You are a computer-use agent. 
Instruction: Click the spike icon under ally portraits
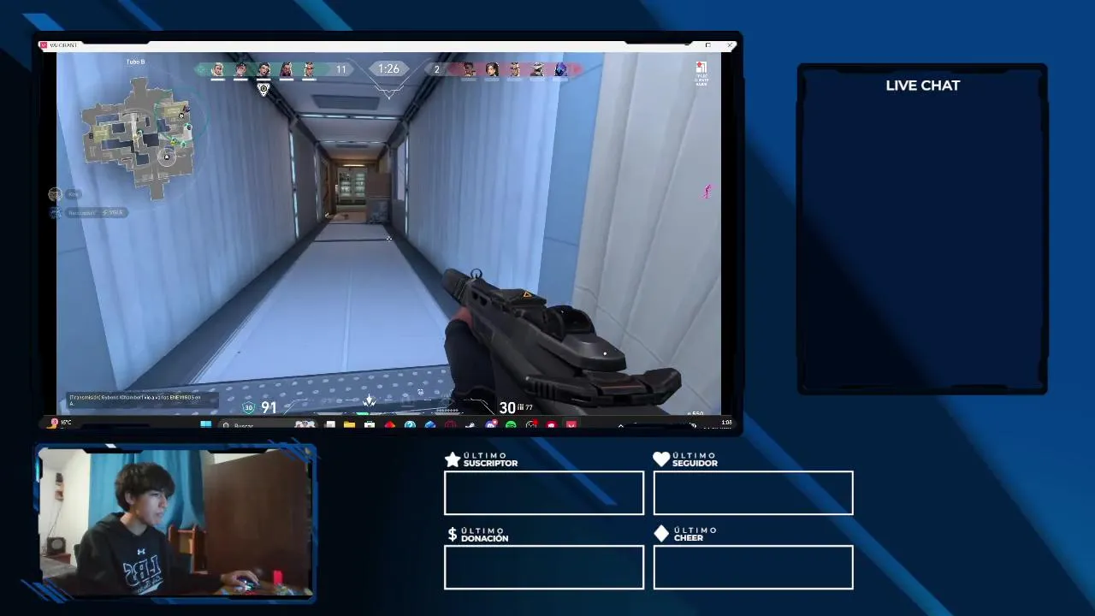pos(263,88)
